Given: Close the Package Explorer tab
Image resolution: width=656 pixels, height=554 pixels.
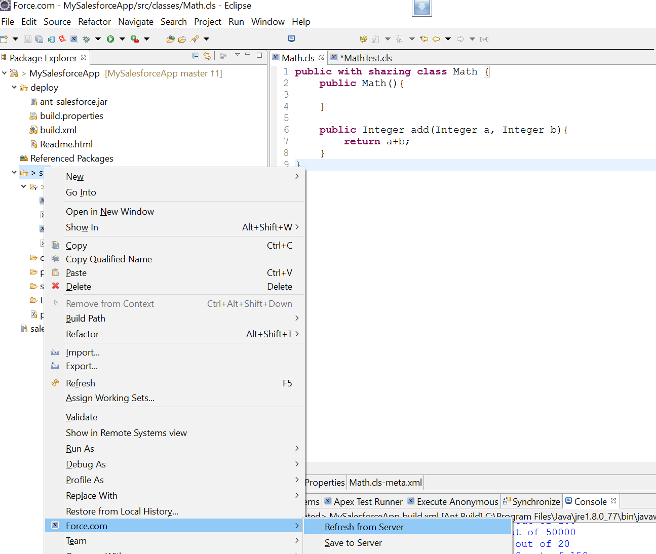Looking at the screenshot, I should point(84,57).
